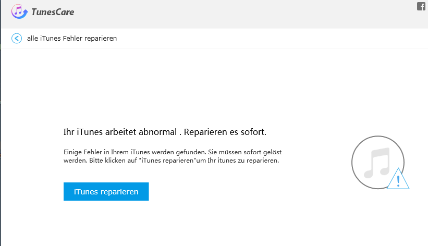
Task: Click the TunesCare logo icon
Action: 19,11
